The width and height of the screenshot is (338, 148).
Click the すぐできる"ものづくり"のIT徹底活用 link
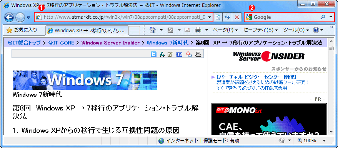(251, 88)
